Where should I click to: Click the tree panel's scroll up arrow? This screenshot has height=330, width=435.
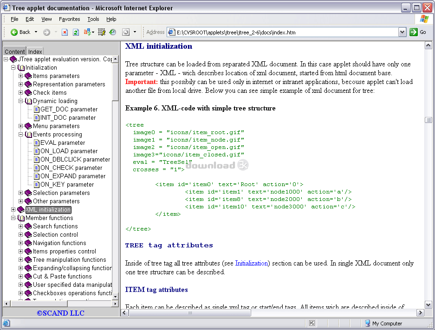[x=116, y=59]
